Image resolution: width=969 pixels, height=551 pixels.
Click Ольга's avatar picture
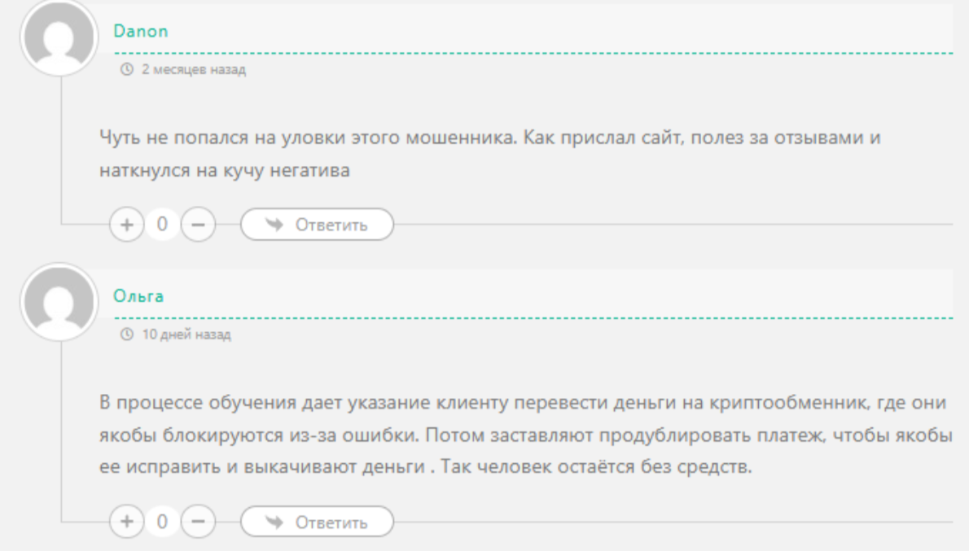[x=59, y=302]
